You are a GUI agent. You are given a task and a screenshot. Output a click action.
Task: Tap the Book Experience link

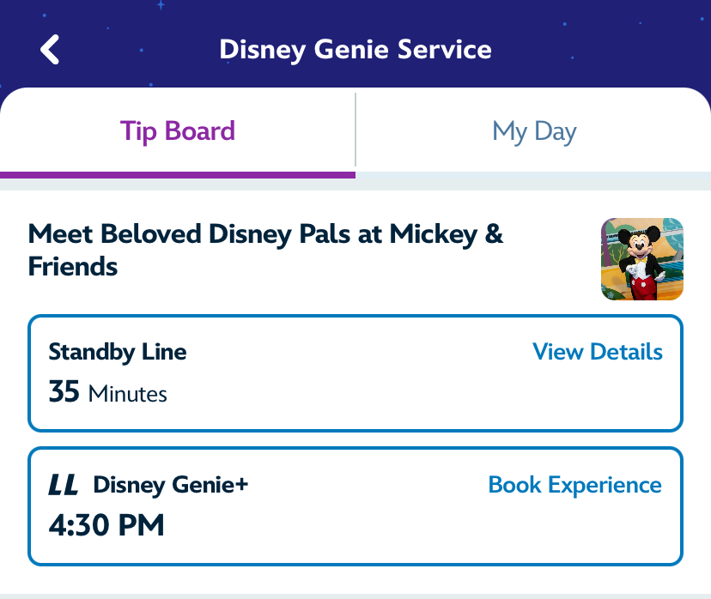click(x=574, y=485)
